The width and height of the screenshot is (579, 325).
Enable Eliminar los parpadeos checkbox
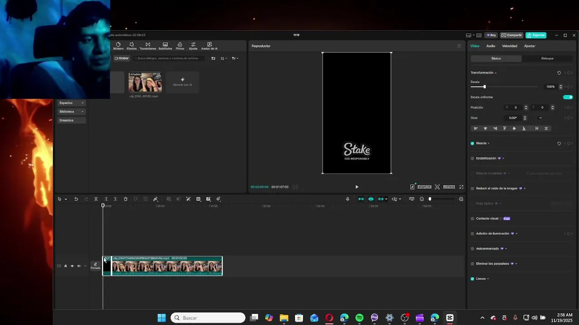(472, 264)
